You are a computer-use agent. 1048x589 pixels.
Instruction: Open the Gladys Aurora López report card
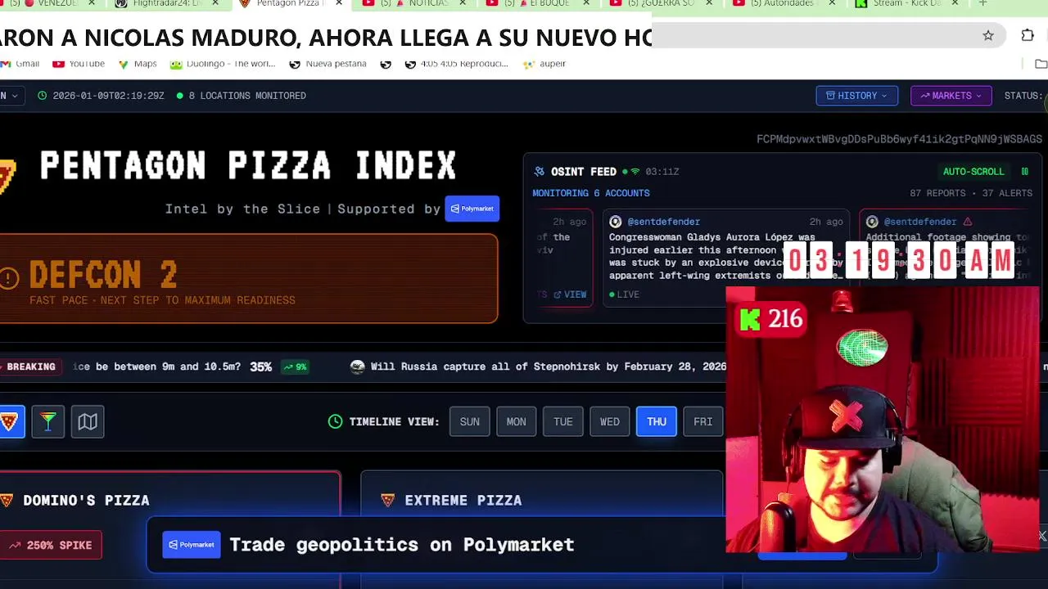[x=725, y=258]
